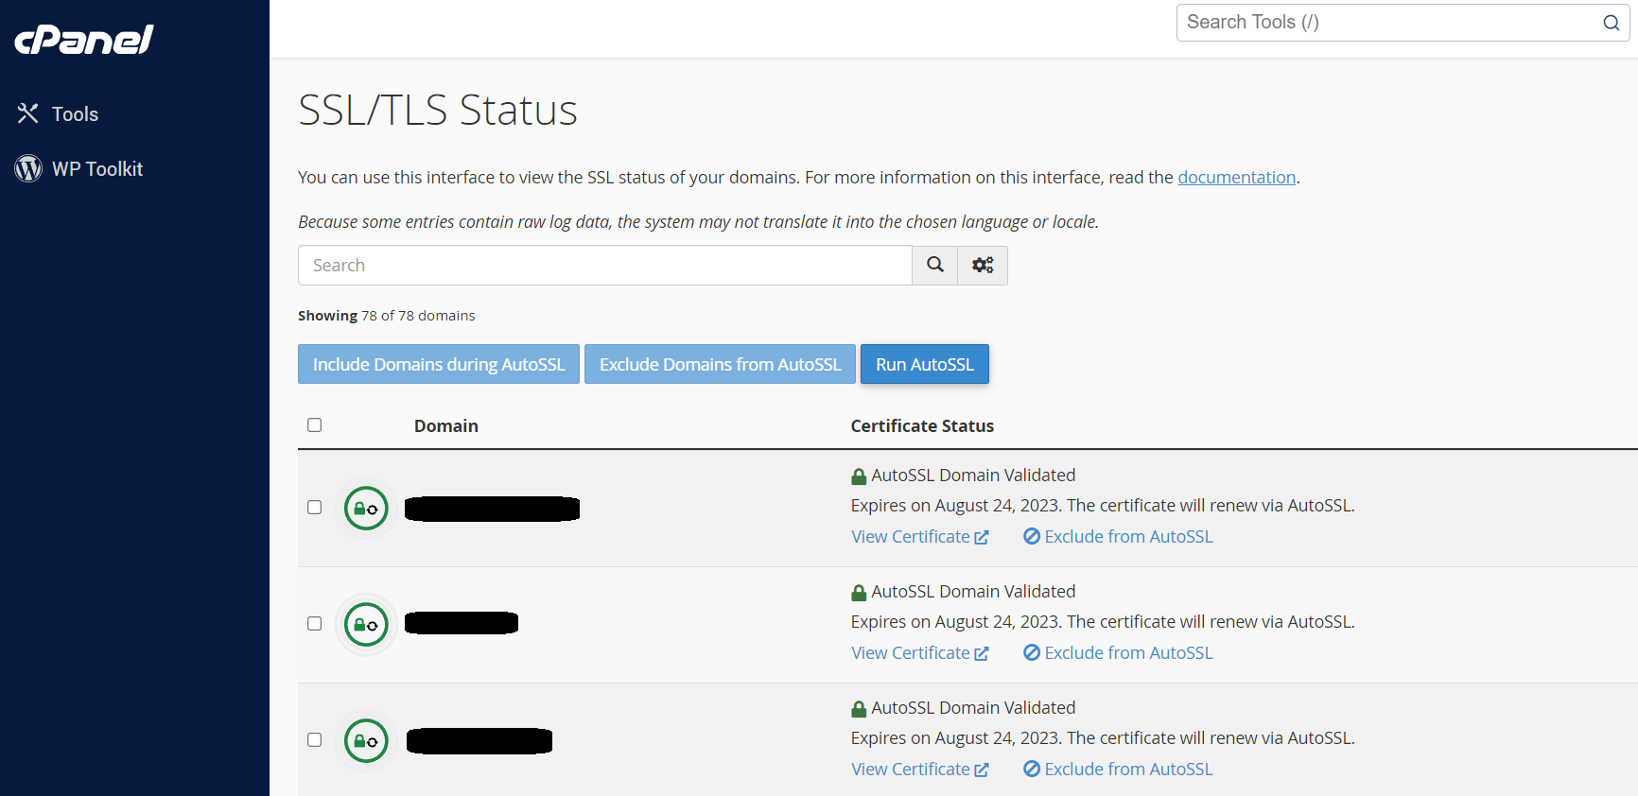Viewport: 1638px width, 796px height.
Task: Click third row's green lock status icon
Action: [x=366, y=741]
